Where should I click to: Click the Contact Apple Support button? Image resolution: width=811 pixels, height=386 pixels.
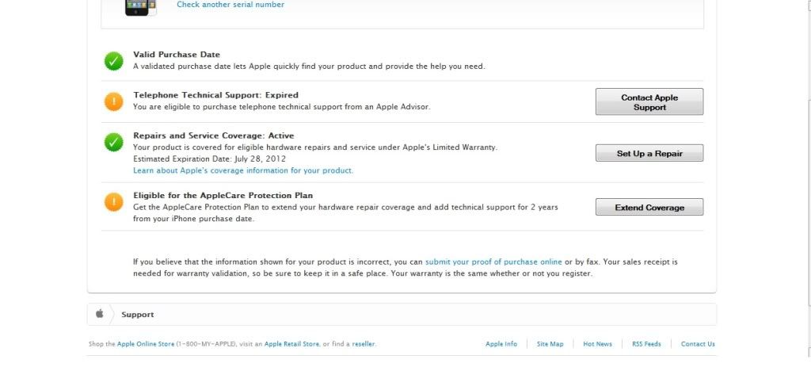click(x=649, y=102)
